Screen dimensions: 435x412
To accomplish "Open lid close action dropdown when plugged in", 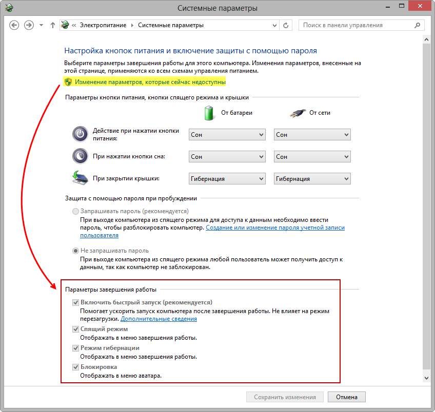I will [312, 179].
